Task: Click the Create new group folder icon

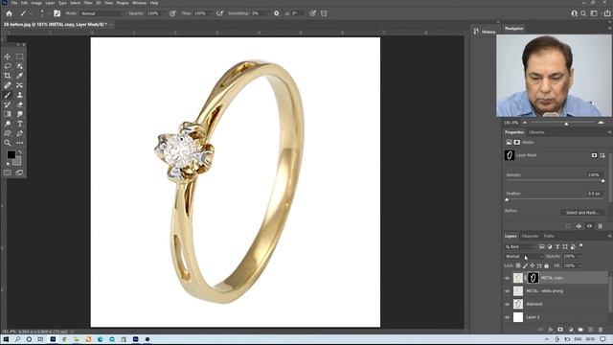Action: (x=580, y=330)
